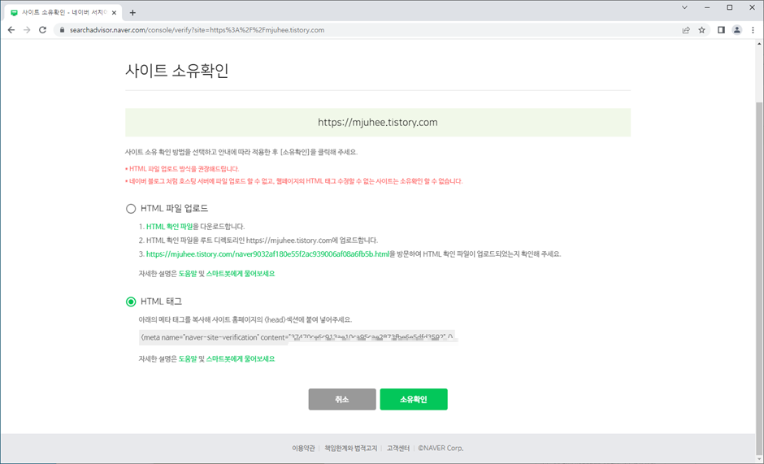
Task: Bookmark this page with star icon
Action: [x=701, y=30]
